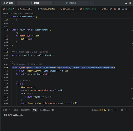133x131 pixels.
Task: Add a new top-level tab with plus button
Action: (92, 3)
